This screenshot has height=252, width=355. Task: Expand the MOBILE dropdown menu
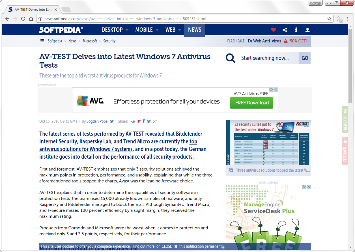147,30
